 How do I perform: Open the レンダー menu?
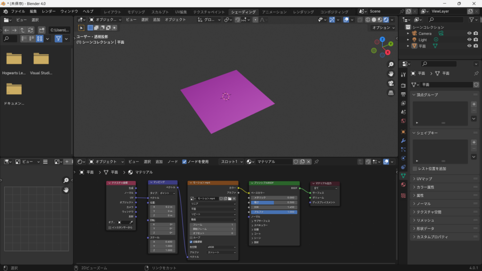pos(48,11)
